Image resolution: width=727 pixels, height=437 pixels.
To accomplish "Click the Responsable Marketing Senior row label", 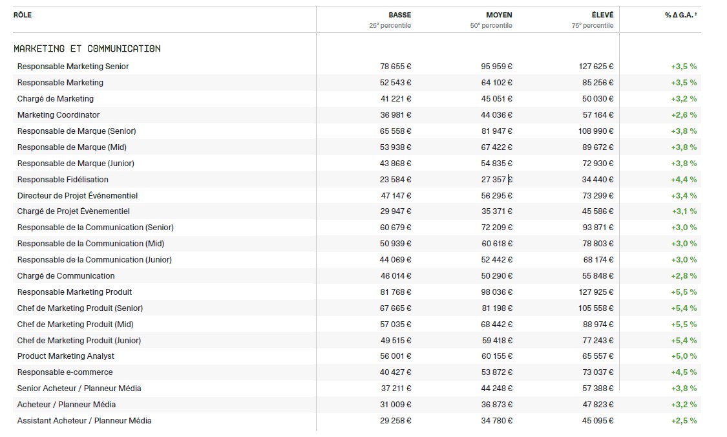I will pyautogui.click(x=73, y=67).
